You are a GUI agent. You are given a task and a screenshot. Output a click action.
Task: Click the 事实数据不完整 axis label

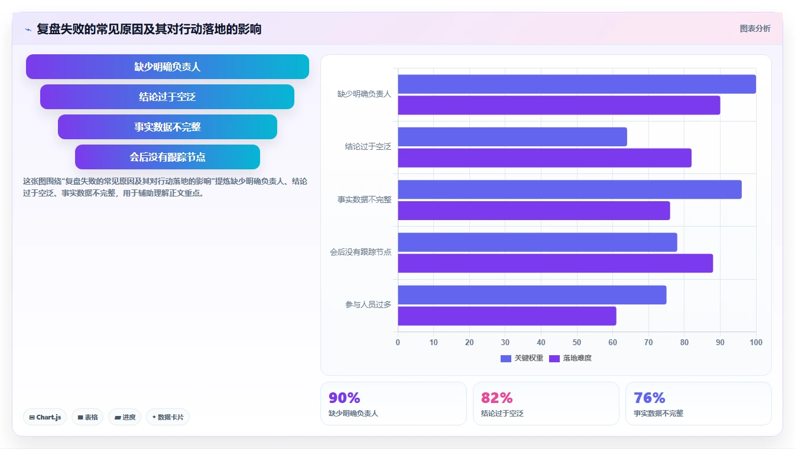(364, 199)
